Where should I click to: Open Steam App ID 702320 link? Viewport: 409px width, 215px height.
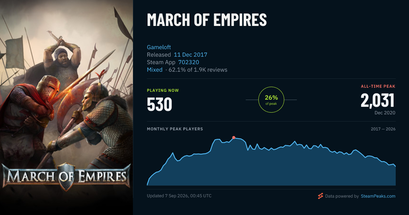pyautogui.click(x=188, y=62)
